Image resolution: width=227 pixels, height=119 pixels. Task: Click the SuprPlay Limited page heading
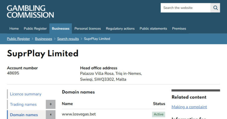pyautogui.click(x=43, y=53)
